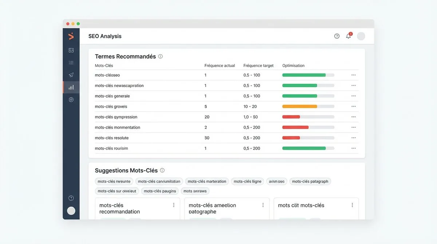
Task: Click the orange brand logo at sidebar top
Action: tap(71, 36)
